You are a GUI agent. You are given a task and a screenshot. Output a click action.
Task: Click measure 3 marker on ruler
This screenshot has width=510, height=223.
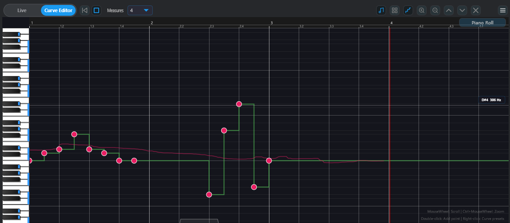point(272,23)
